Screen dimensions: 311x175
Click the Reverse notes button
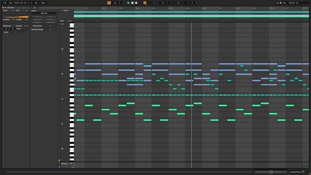click(x=37, y=19)
